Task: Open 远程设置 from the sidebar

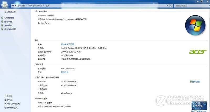Action: (x=8, y=22)
